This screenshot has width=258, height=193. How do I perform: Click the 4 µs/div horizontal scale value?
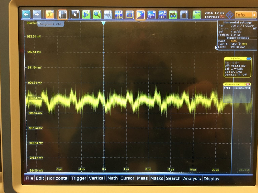[x=236, y=32]
